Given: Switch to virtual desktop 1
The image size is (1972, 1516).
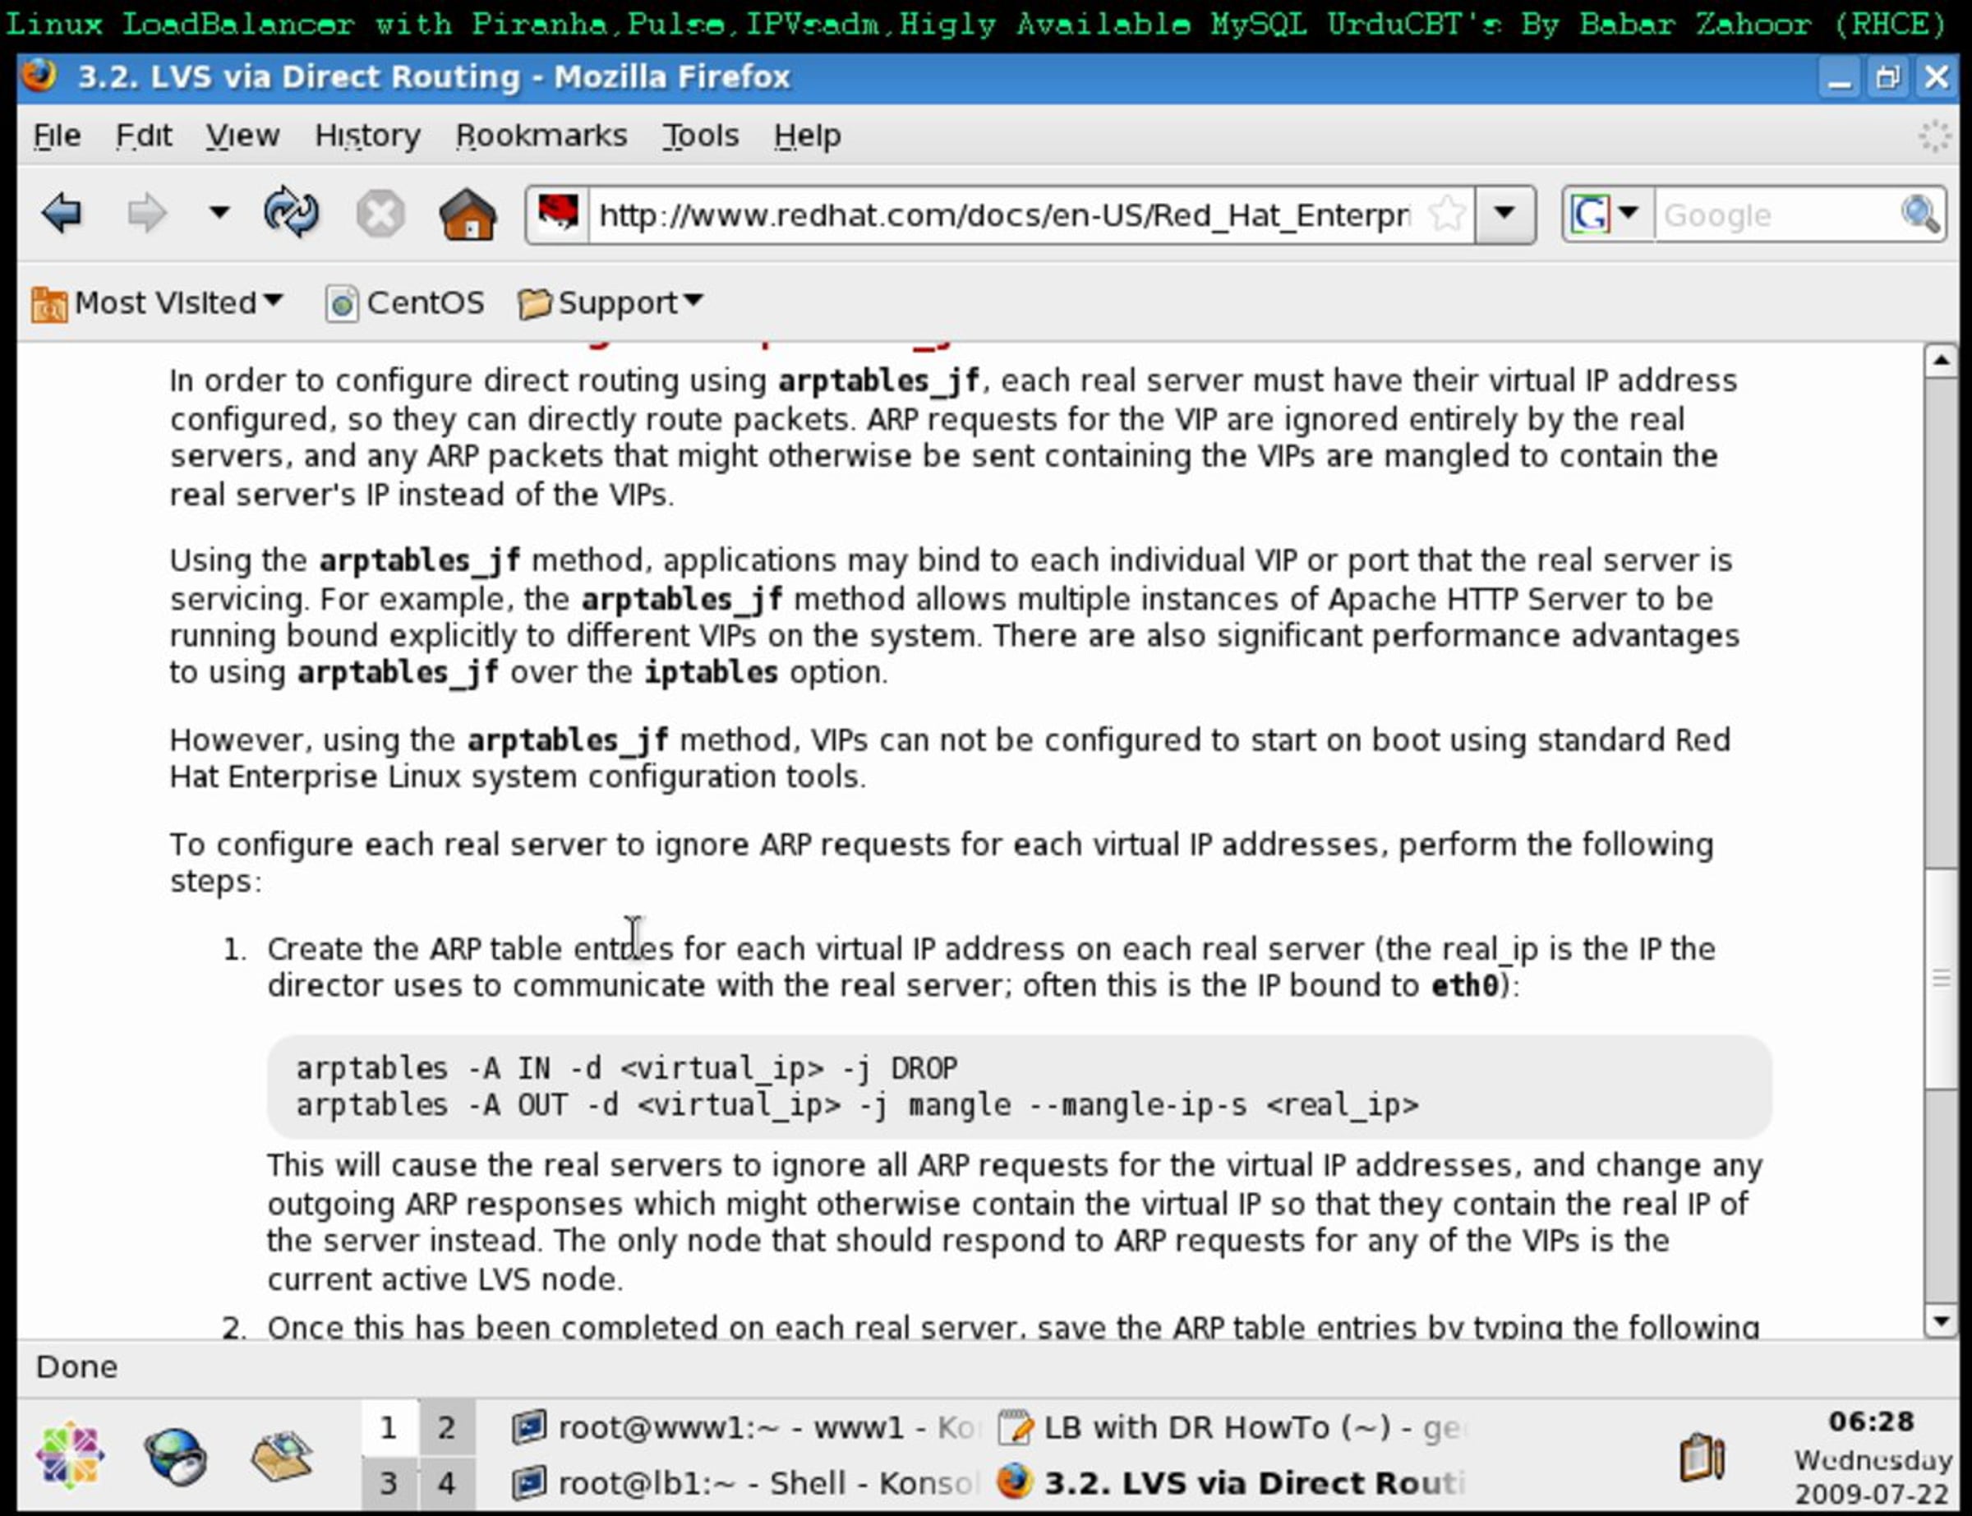Looking at the screenshot, I should pyautogui.click(x=389, y=1427).
